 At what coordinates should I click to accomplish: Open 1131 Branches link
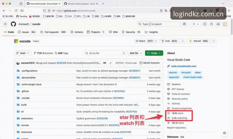[43, 53]
